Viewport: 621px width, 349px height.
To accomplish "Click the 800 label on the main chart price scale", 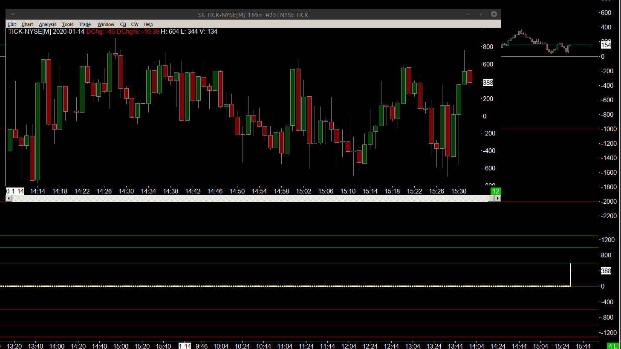I will [x=488, y=47].
